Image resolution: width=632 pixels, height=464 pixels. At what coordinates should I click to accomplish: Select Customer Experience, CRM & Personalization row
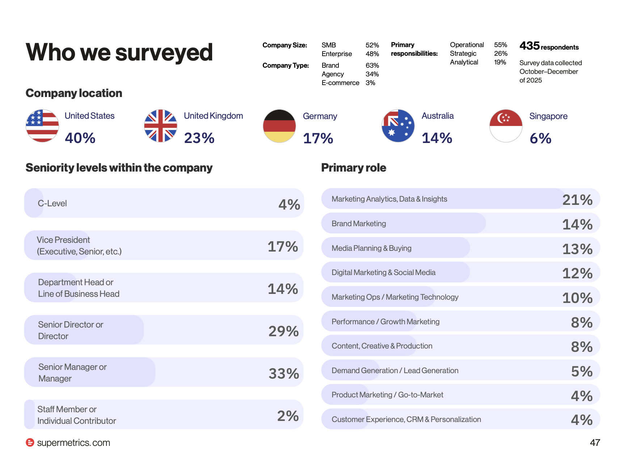461,419
